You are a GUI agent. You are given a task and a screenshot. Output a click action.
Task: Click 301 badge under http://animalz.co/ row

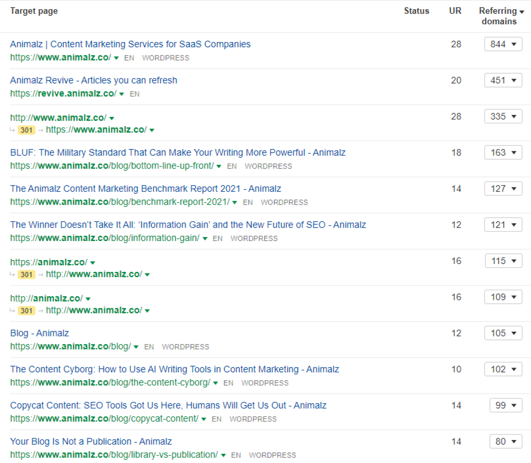click(x=27, y=311)
